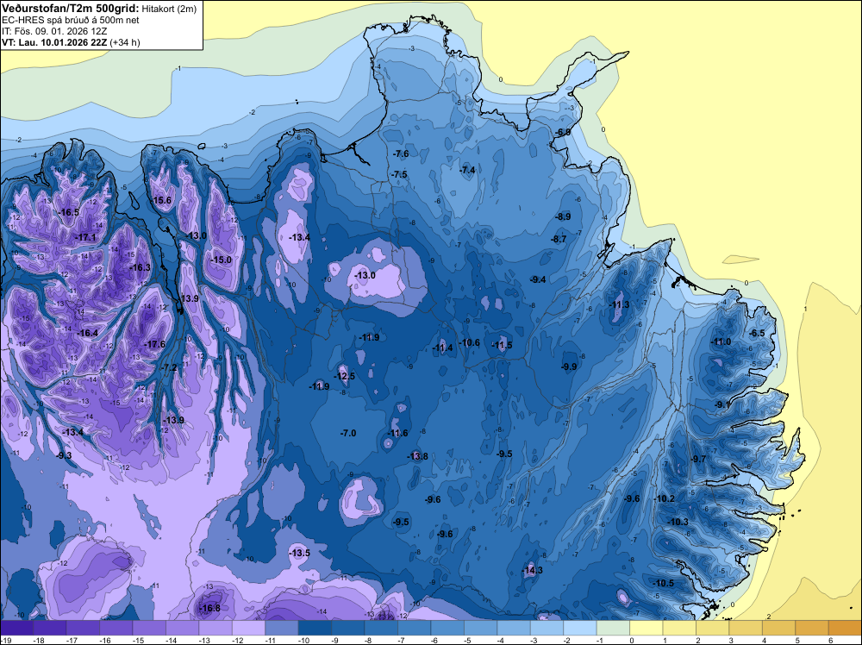This screenshot has width=862, height=645.
Task: Select legend swatch between -4 and -3
Action: 514,628
